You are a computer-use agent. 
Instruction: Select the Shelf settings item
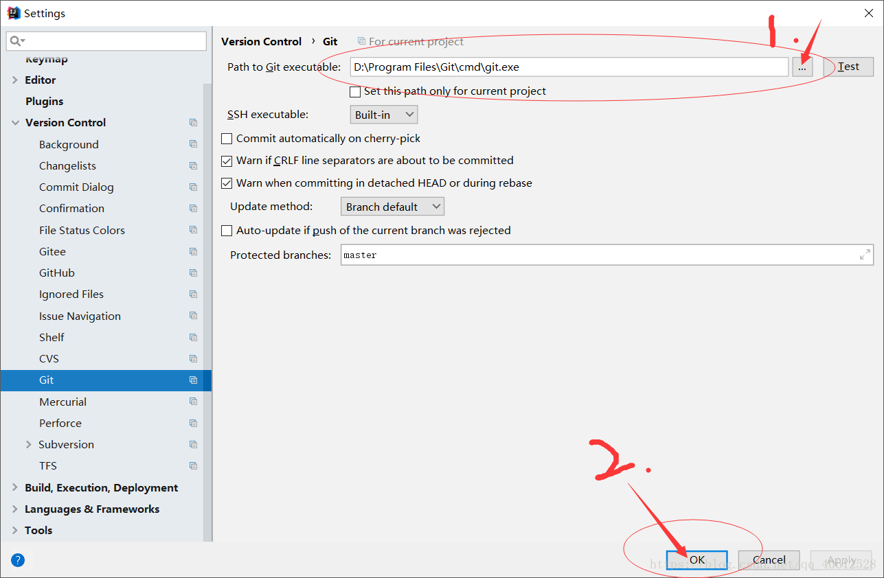(x=52, y=337)
